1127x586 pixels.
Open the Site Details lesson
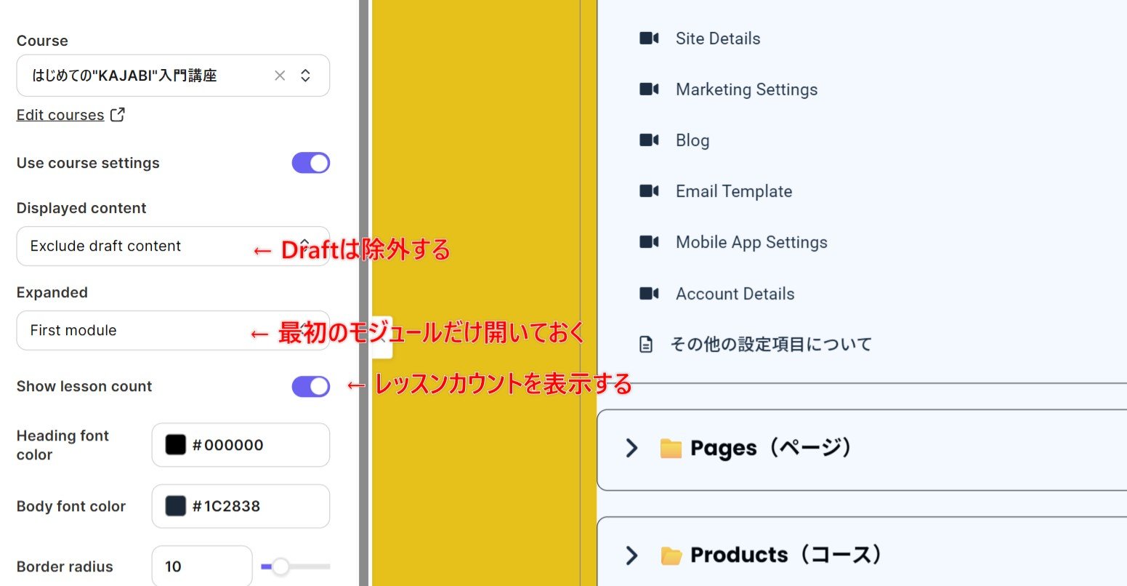718,39
